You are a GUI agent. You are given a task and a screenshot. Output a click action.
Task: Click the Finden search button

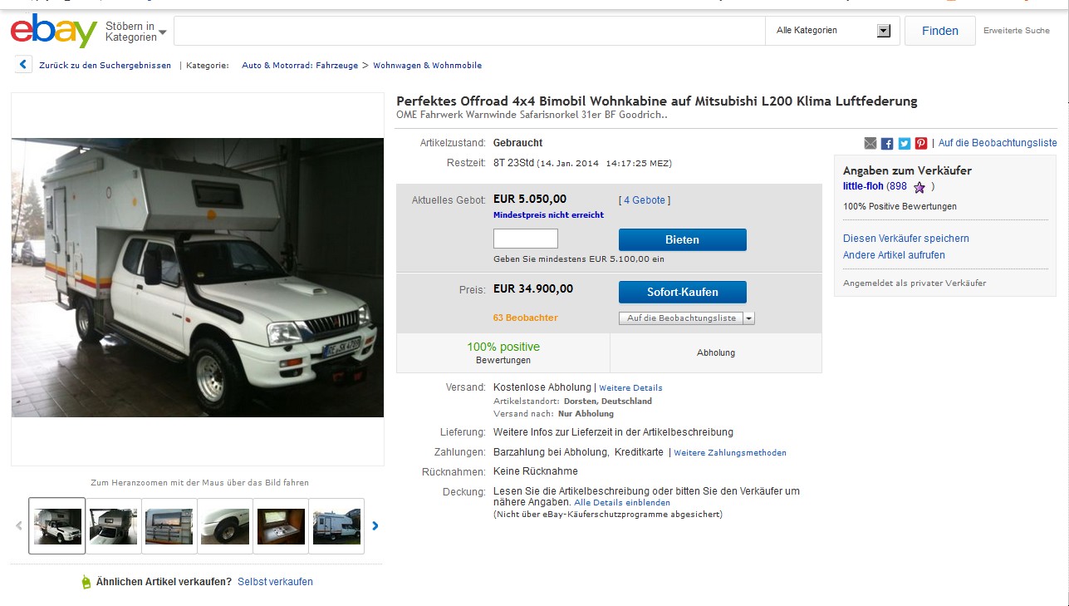939,31
